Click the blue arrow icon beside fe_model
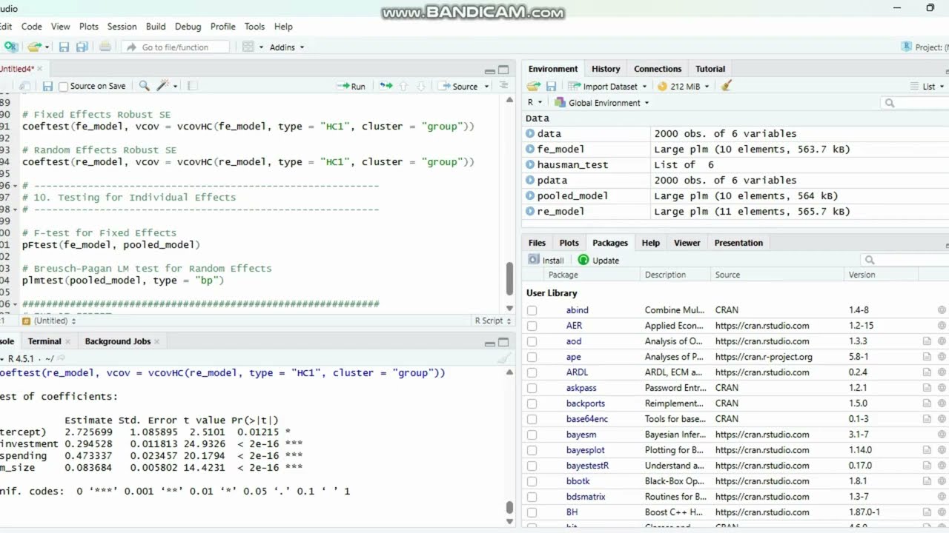949x533 pixels. 530,149
